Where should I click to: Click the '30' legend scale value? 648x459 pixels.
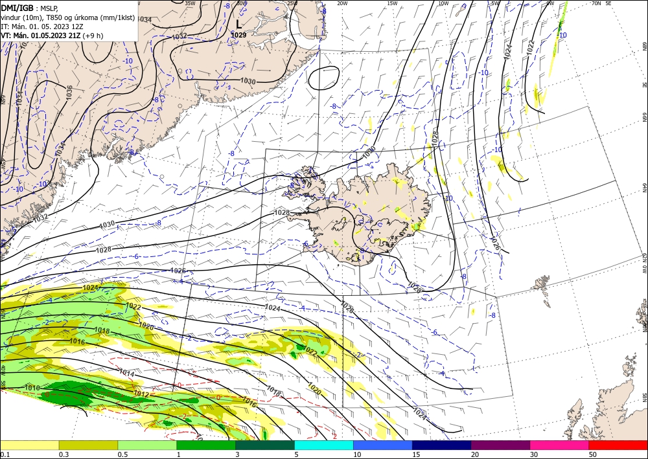tap(534, 454)
